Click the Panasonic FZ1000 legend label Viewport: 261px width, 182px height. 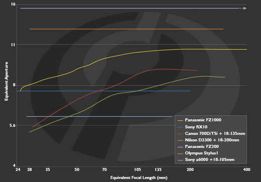point(203,120)
